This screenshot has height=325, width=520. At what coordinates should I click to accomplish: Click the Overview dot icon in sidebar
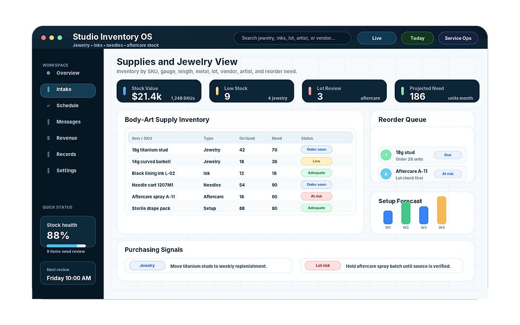(x=48, y=73)
